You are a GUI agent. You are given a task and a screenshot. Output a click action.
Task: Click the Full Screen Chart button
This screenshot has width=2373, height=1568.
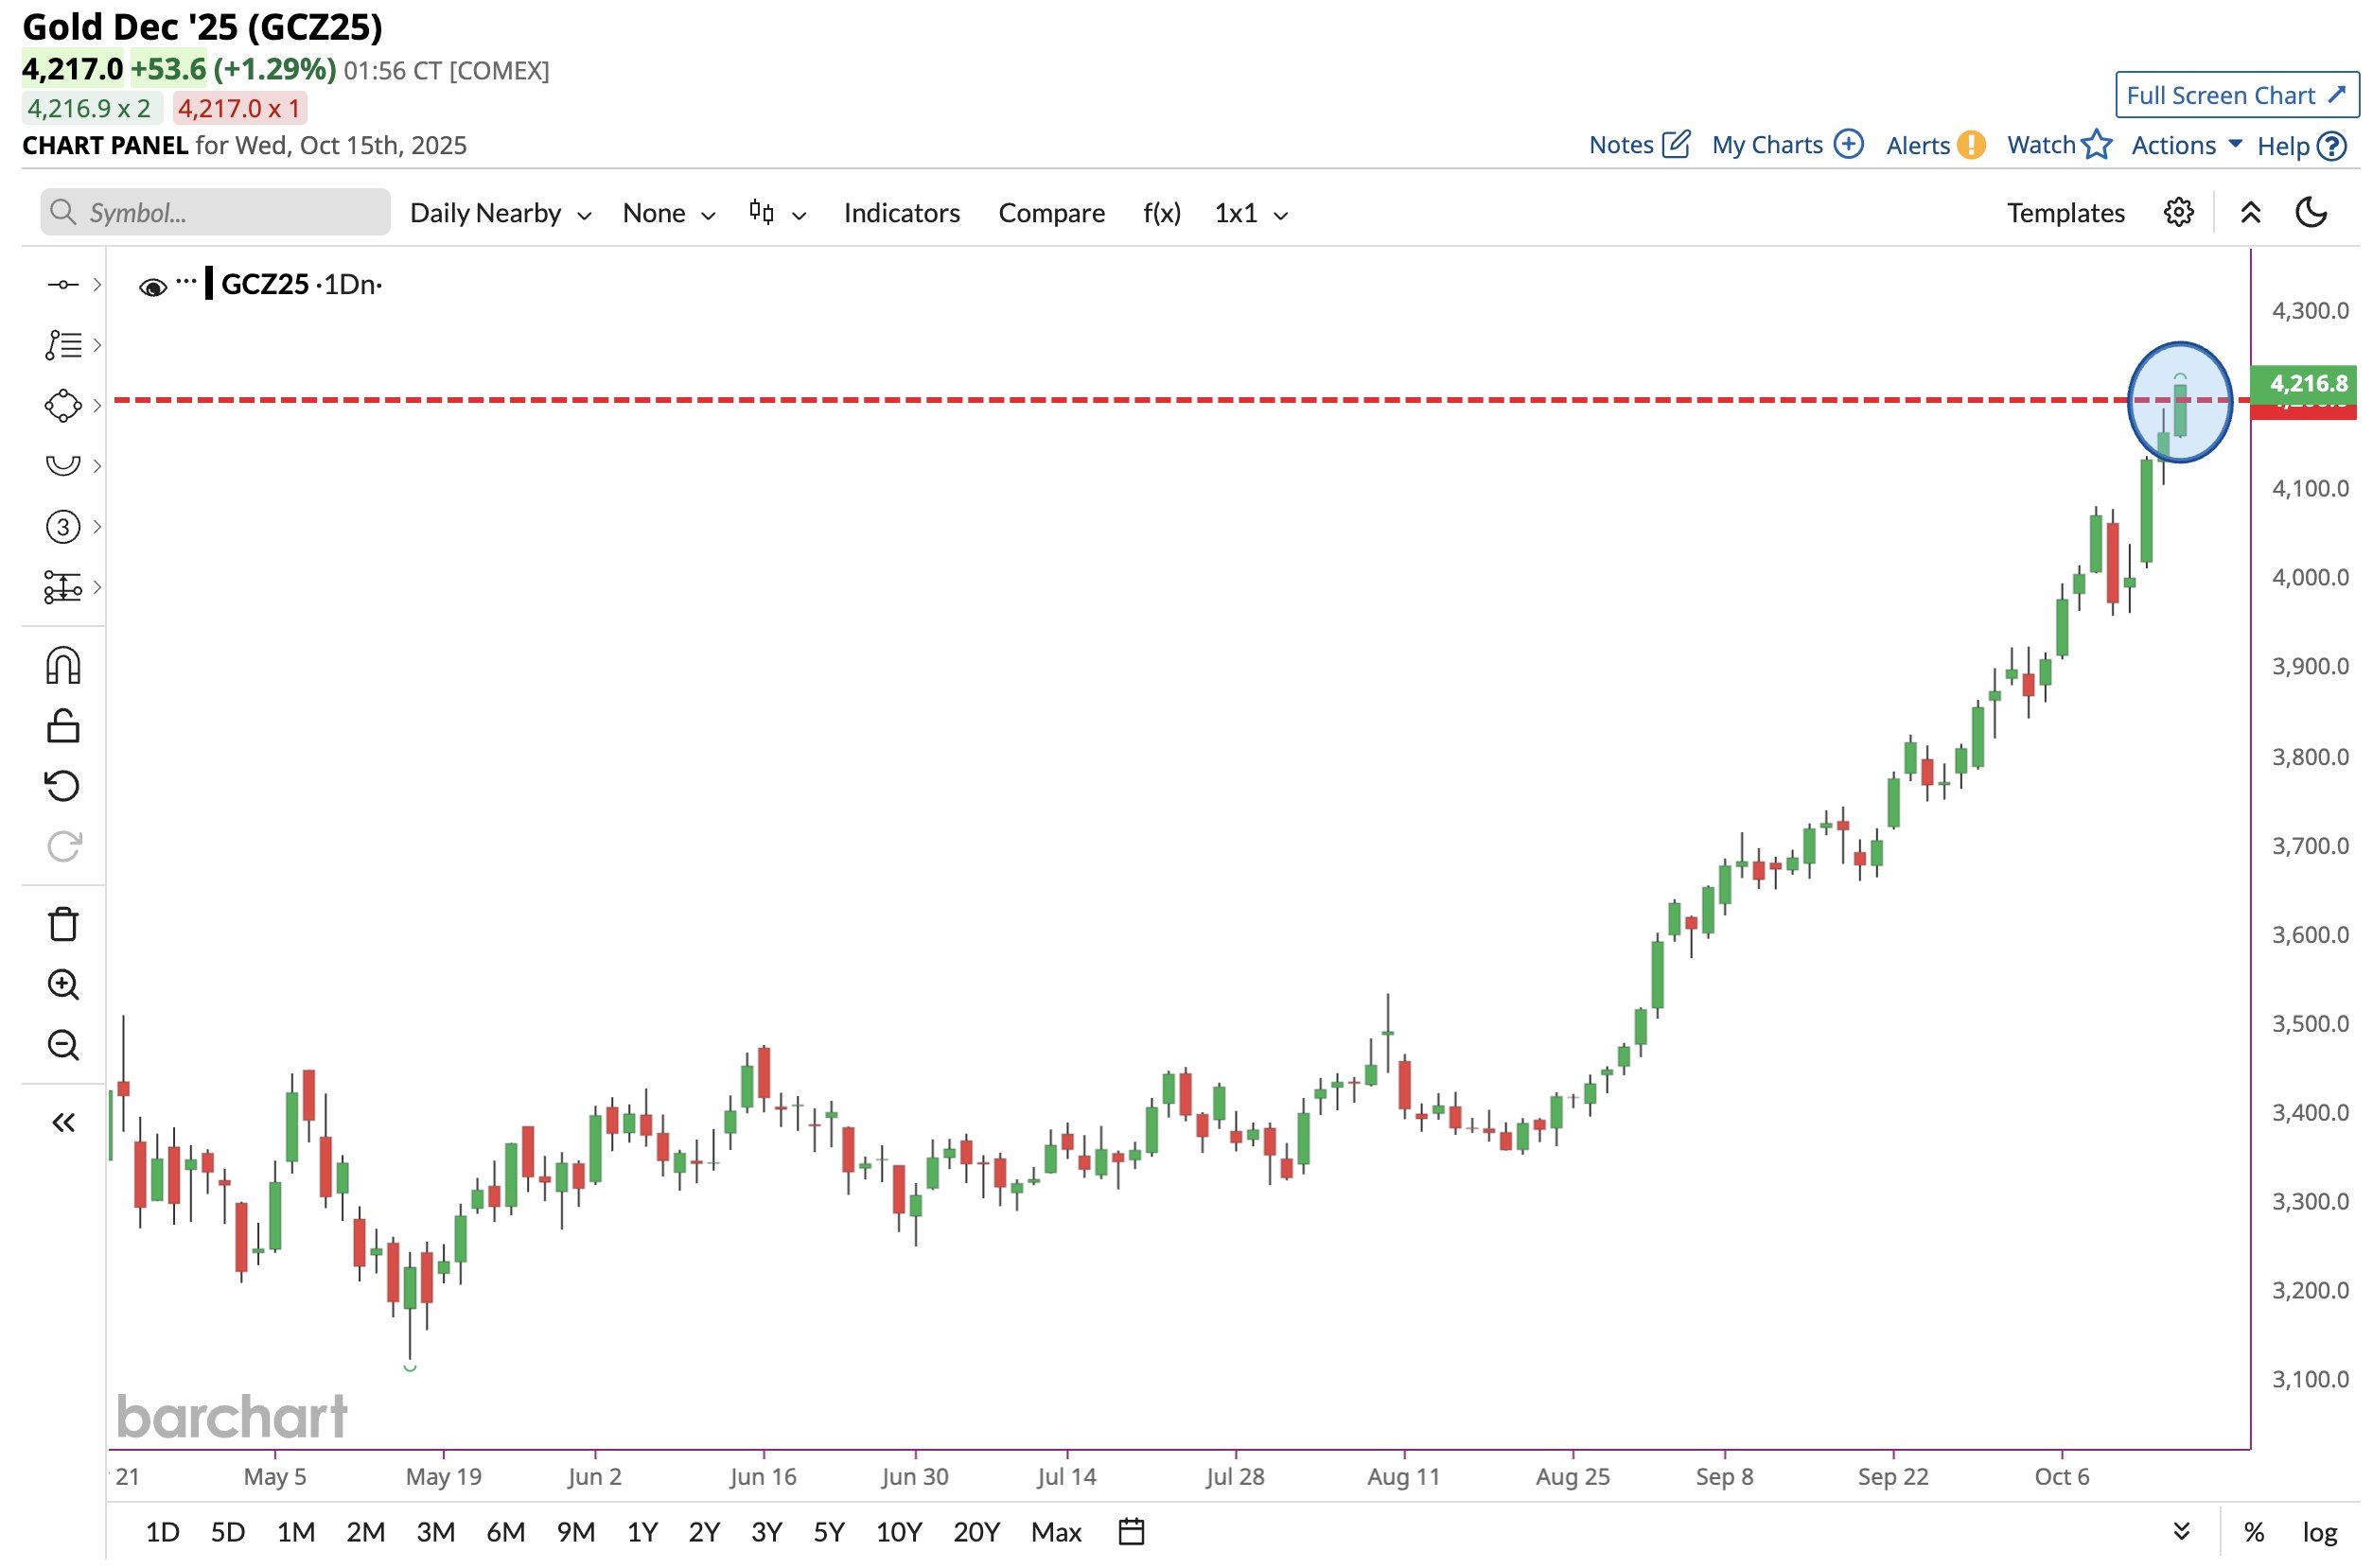point(2236,95)
